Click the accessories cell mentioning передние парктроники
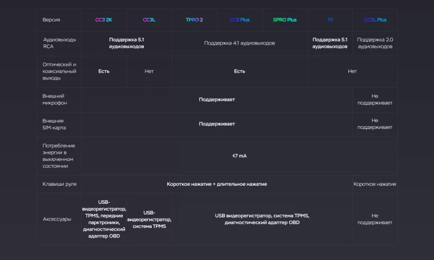 tap(104, 219)
